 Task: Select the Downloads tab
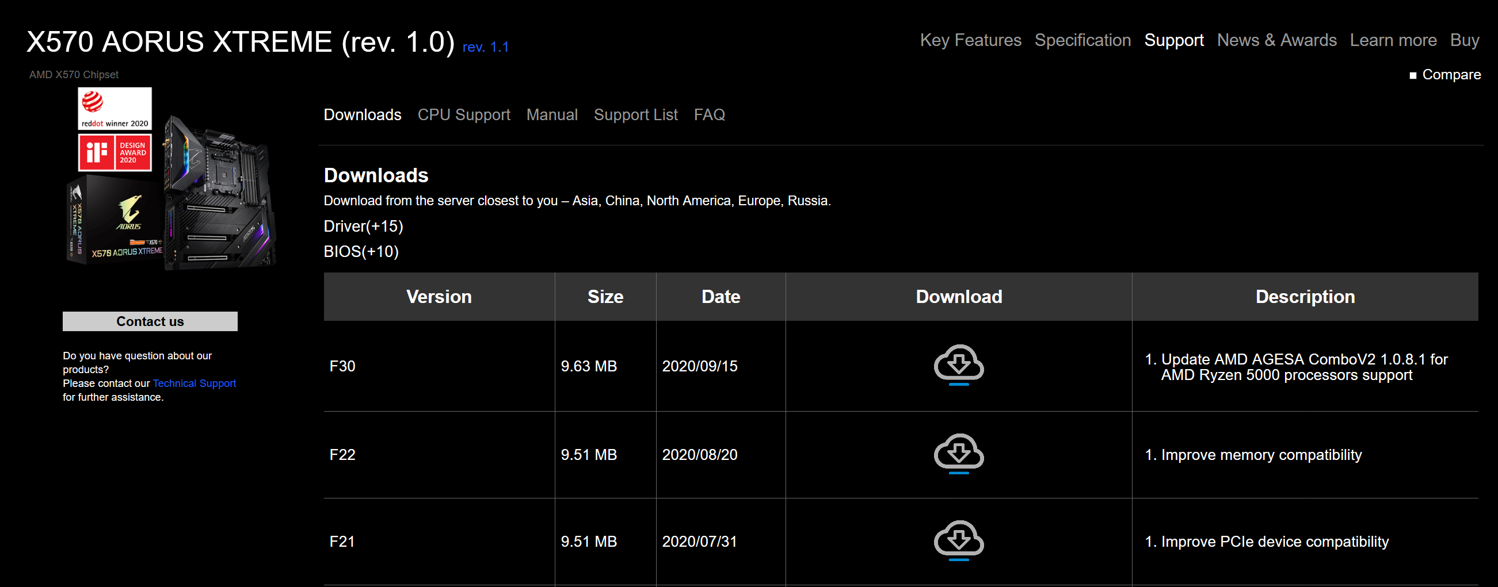[363, 114]
